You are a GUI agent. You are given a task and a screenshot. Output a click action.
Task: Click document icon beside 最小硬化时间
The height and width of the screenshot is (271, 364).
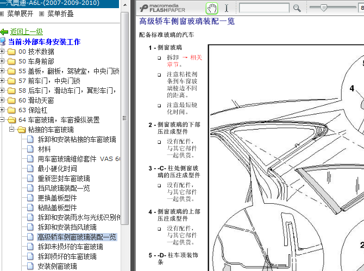(x=30, y=169)
